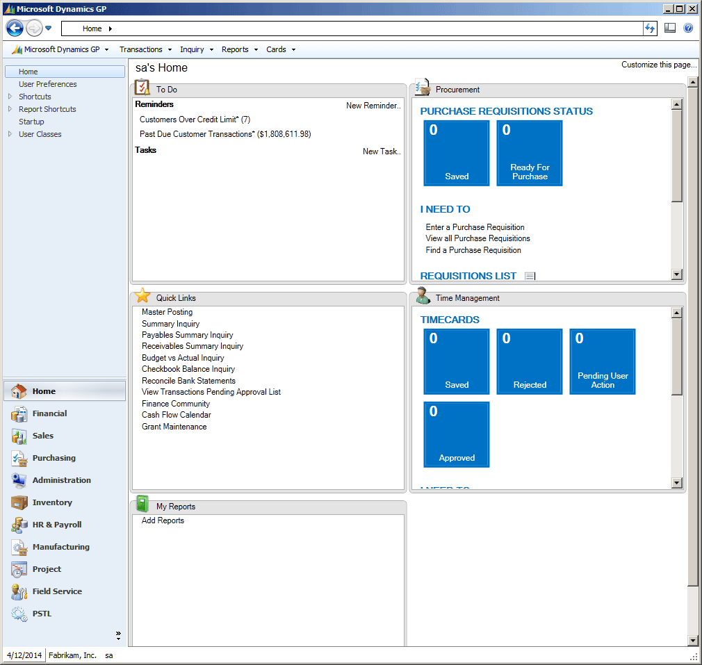
Task: Click View all Purchase Requisitions link
Action: click(477, 238)
